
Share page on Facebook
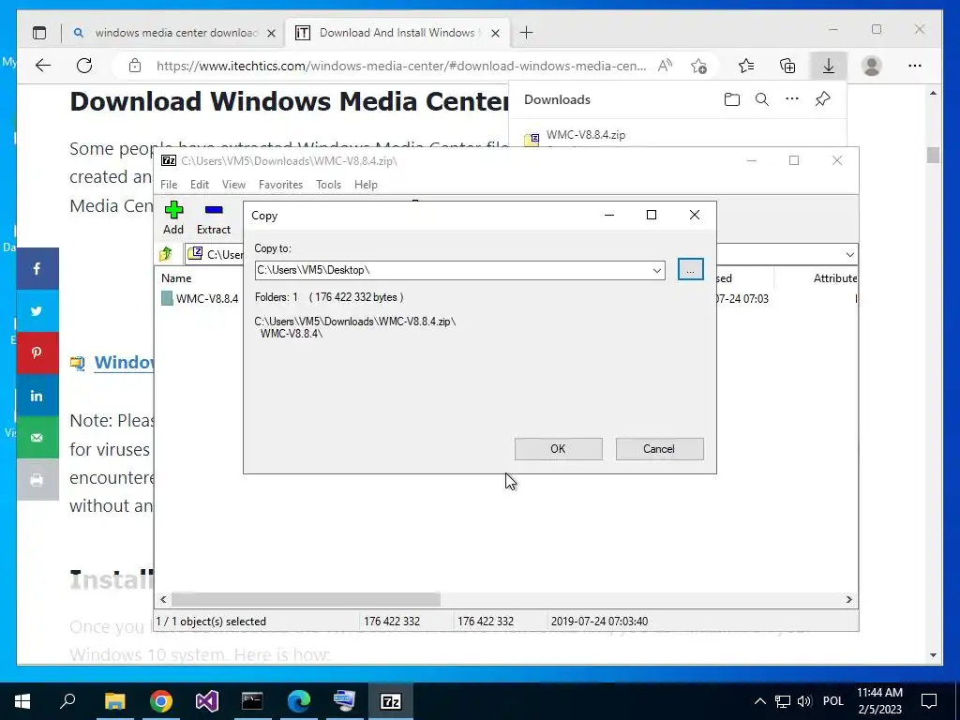37,269
